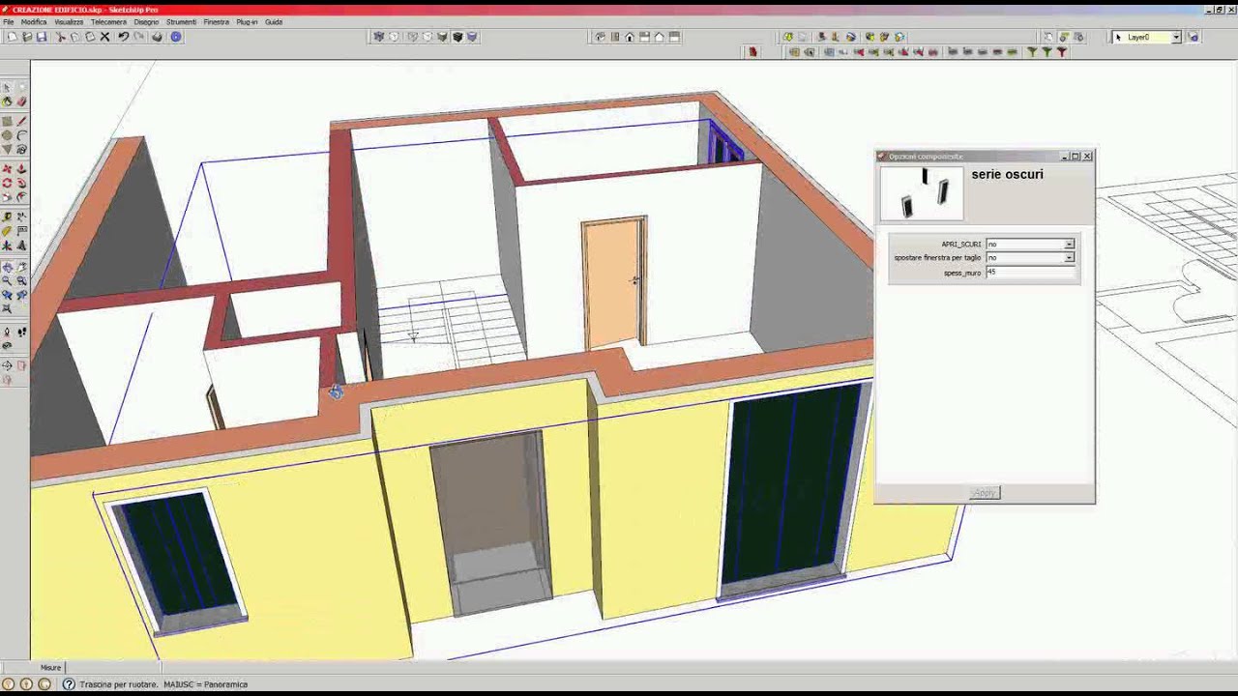Toggle Monochrome face style

click(x=472, y=37)
